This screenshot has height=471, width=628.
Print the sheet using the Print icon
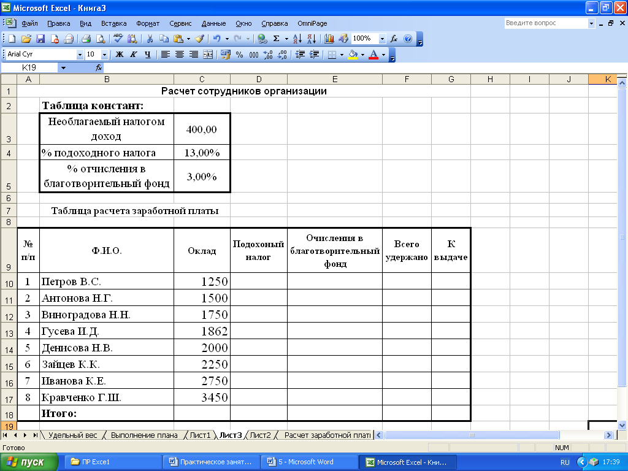(86, 39)
